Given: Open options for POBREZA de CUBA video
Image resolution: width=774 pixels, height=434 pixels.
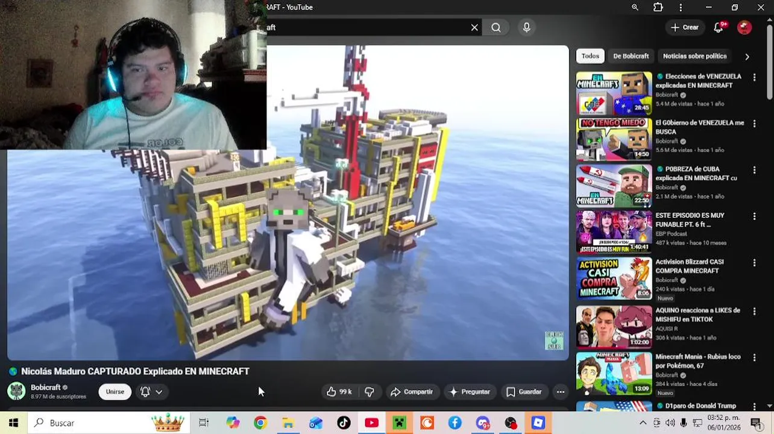Looking at the screenshot, I should pos(754,170).
